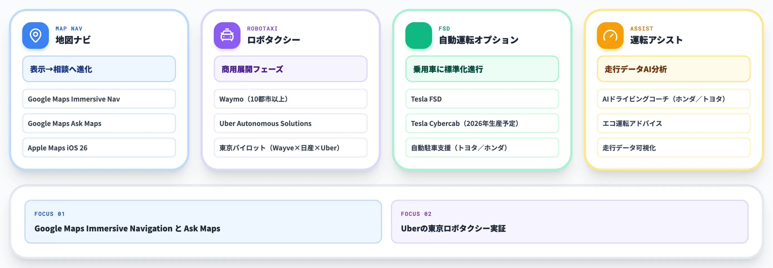Select 自動駐車支援（トヨタ／ホンダ）item
This screenshot has height=268, width=773.
pyautogui.click(x=482, y=148)
